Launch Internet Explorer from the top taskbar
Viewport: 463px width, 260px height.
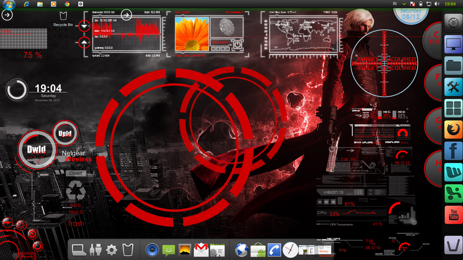(26, 4)
